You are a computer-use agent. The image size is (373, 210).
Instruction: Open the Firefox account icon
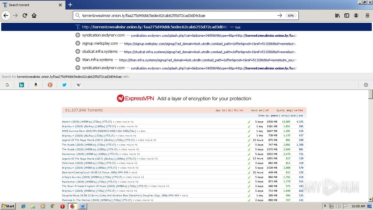(x=356, y=15)
